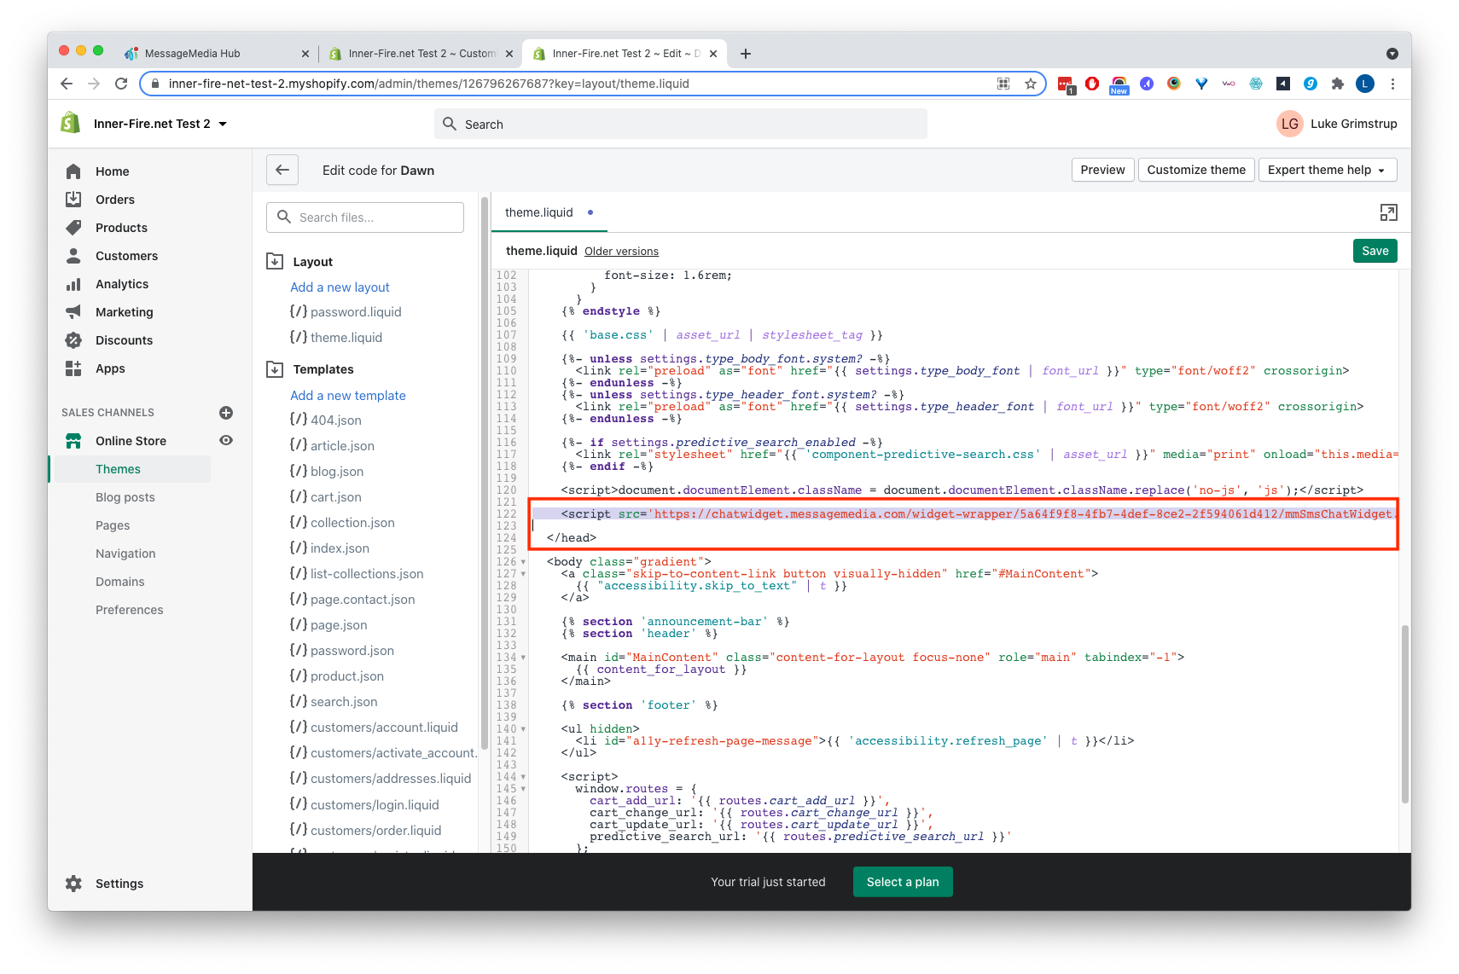Fold code at line 134
The width and height of the screenshot is (1459, 974).
coord(523,658)
